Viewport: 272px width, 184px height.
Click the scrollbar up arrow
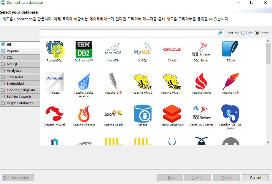[268, 41]
